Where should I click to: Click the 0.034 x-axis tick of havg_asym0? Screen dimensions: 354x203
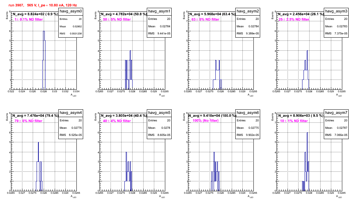(x=76, y=91)
